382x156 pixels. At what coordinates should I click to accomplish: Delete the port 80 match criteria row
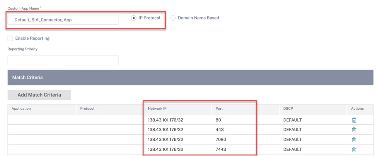coord(354,120)
